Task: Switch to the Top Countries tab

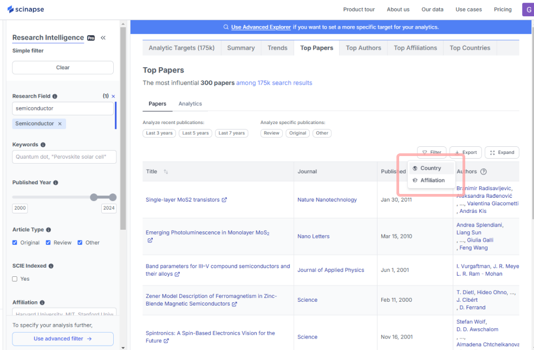Action: (x=470, y=48)
